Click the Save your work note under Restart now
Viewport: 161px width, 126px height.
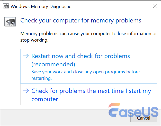(85, 72)
